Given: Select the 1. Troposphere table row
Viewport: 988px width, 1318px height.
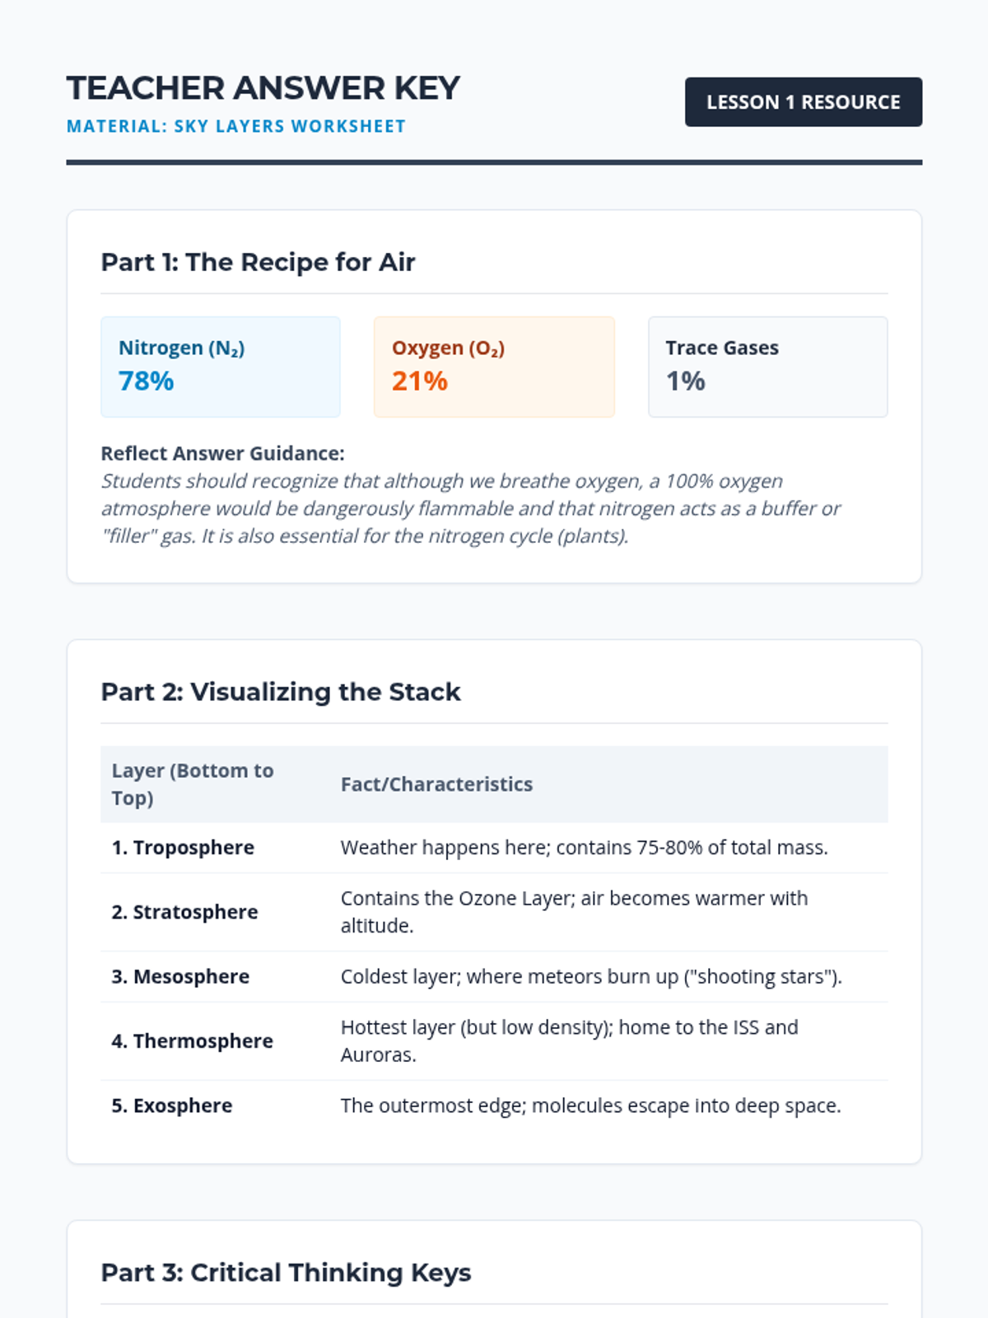Looking at the screenshot, I should click(x=494, y=848).
